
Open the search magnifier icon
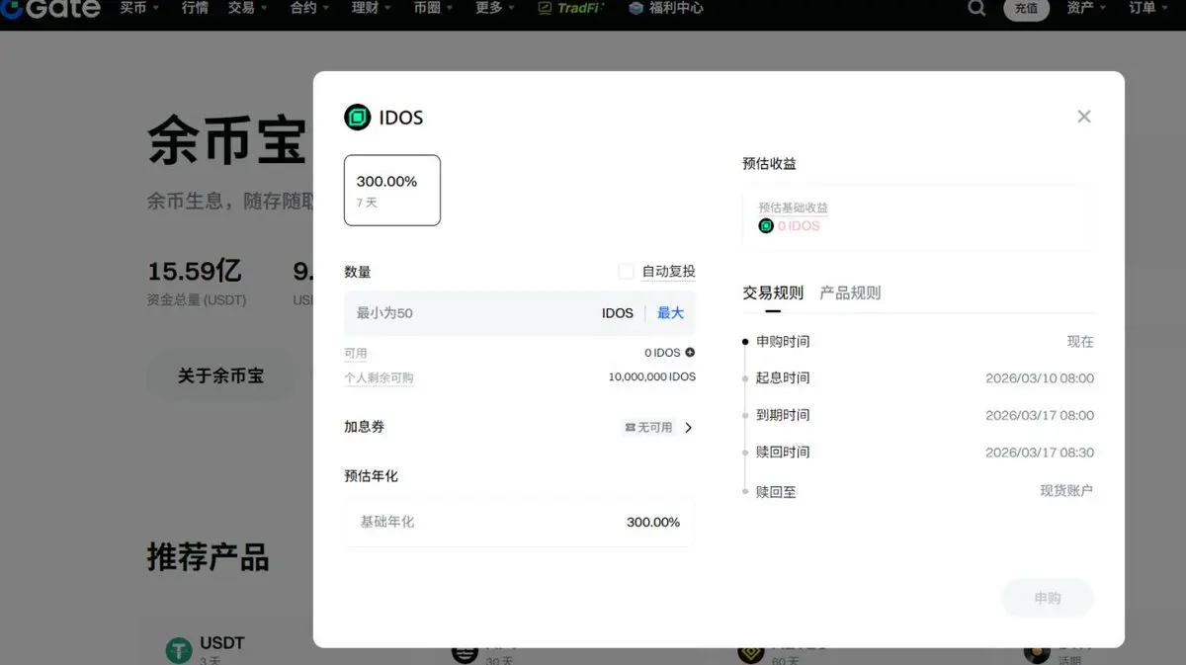coord(976,8)
